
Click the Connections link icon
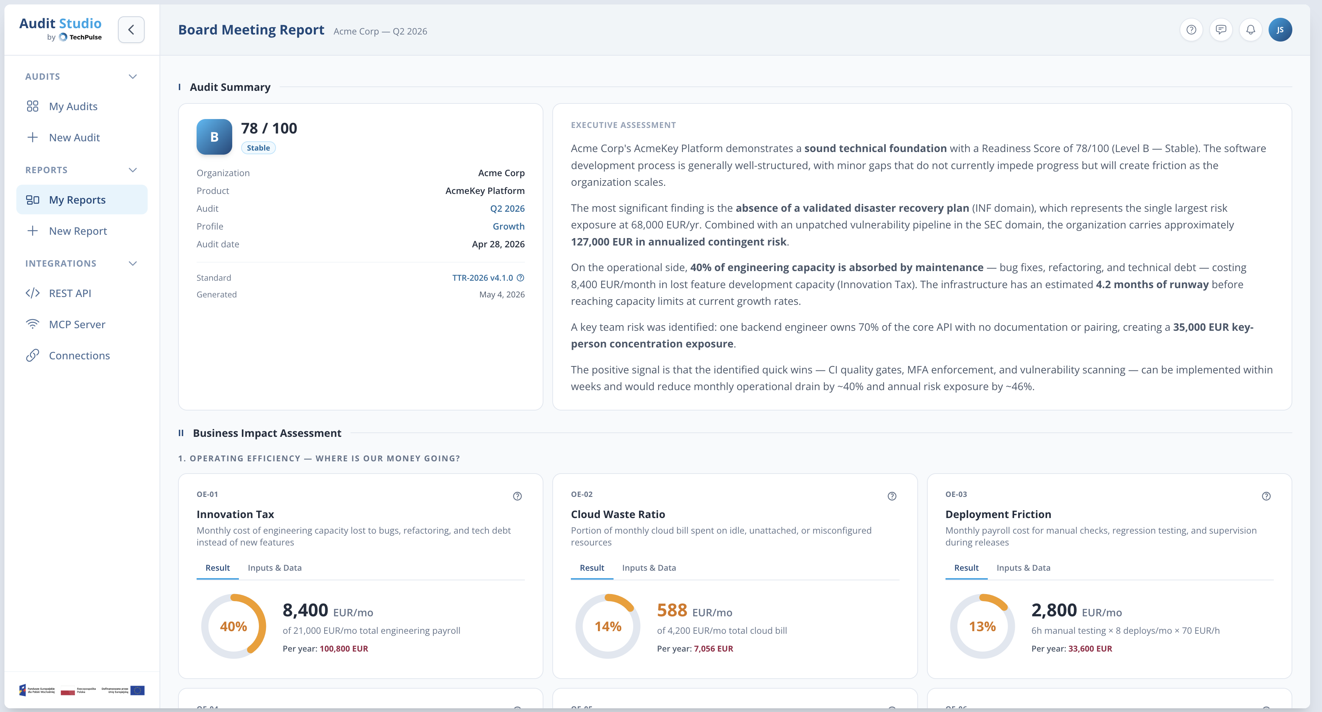pos(32,356)
